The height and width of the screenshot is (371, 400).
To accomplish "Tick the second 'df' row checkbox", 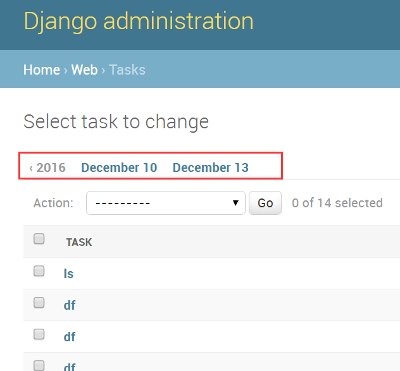I will point(39,334).
